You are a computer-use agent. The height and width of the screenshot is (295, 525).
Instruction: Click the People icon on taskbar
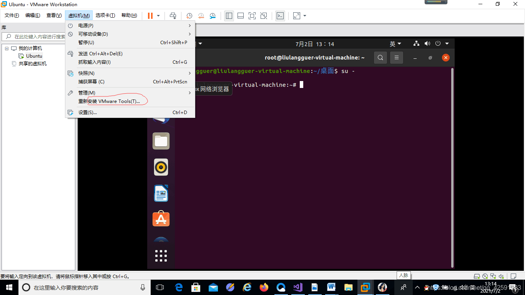coord(404,287)
